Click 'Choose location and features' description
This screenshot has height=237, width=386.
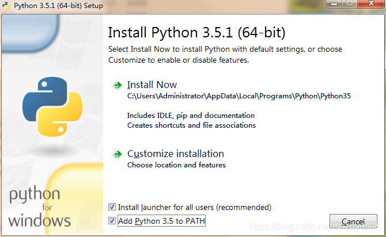[176, 165]
